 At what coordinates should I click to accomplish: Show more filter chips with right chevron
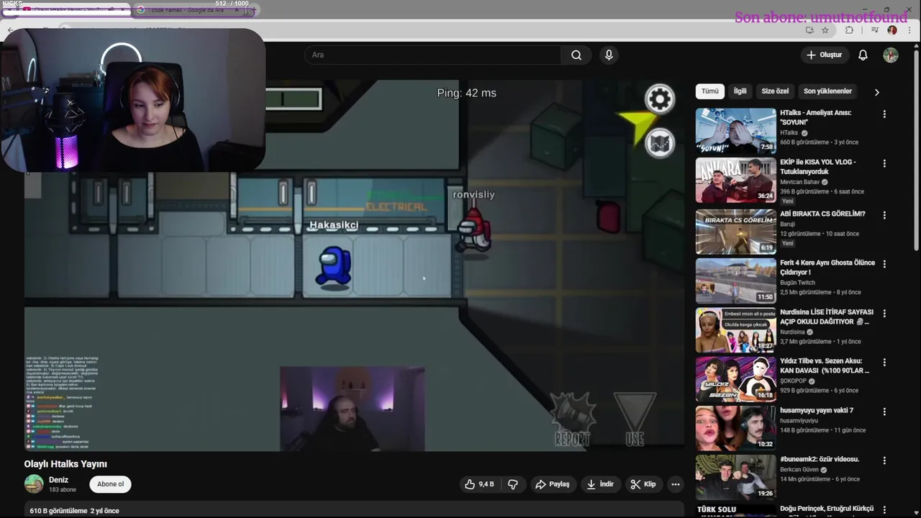point(876,92)
